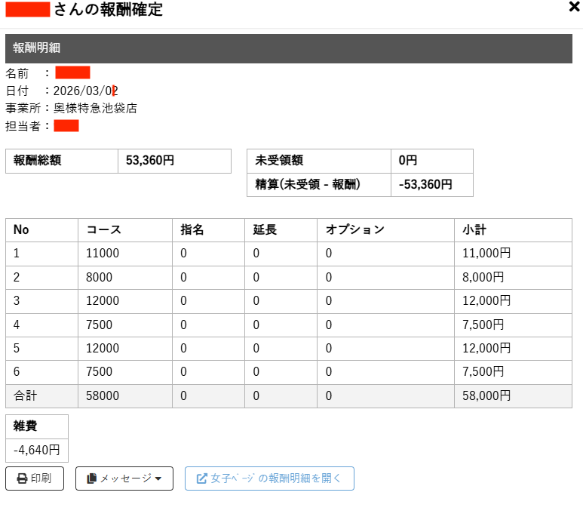Click the 雑費 amount -4,640円

(36, 451)
